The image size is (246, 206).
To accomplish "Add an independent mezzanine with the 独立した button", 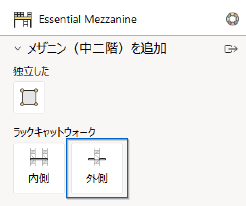I will [x=29, y=97].
